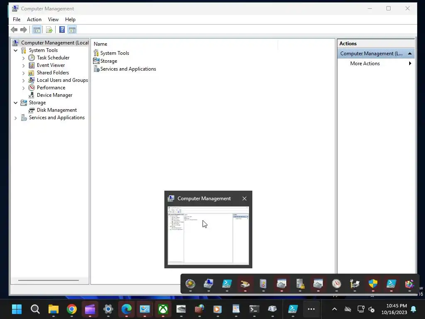The image size is (425, 319).
Task: Select Device Manager in the tree
Action: [x=54, y=95]
